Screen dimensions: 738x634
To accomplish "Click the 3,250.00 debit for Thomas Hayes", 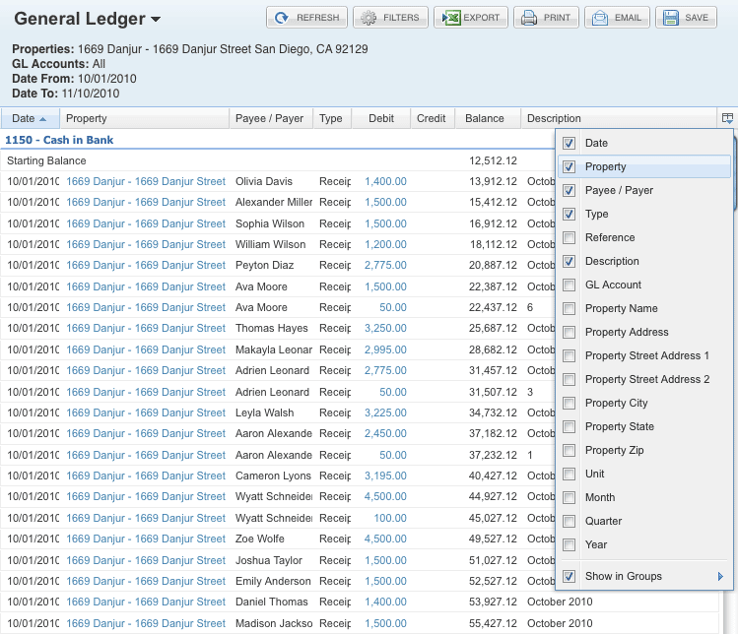I will click(x=385, y=329).
